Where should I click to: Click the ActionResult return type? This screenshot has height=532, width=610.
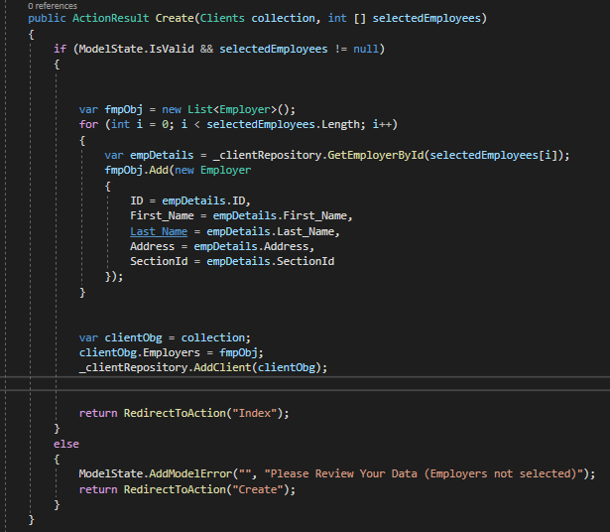pyautogui.click(x=111, y=18)
